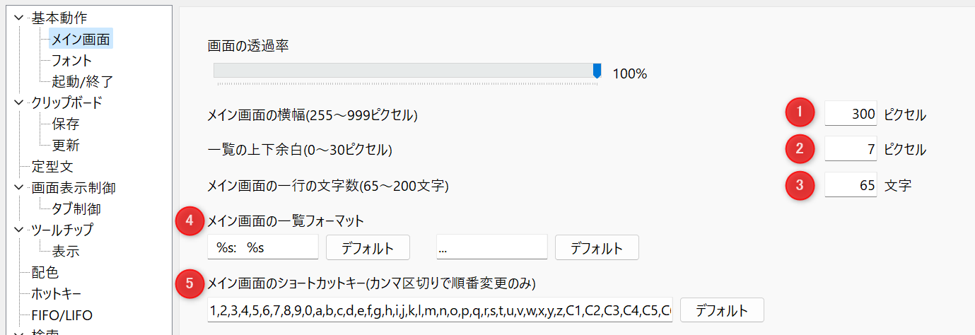Click デフォルト button next to %s: %s field
The height and width of the screenshot is (335, 975).
pyautogui.click(x=368, y=247)
